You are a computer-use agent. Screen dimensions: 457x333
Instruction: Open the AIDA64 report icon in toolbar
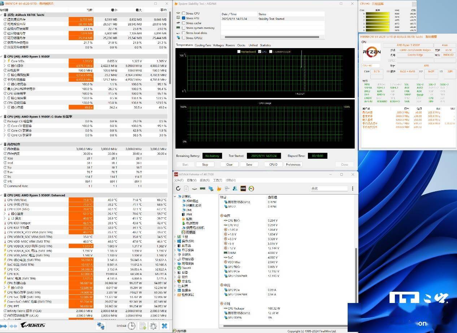[186, 188]
